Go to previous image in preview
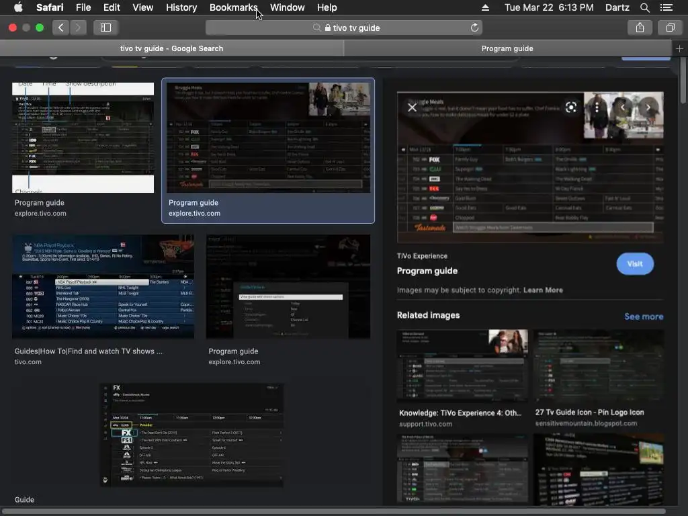Screen dimensions: 688x516 pyautogui.click(x=622, y=107)
